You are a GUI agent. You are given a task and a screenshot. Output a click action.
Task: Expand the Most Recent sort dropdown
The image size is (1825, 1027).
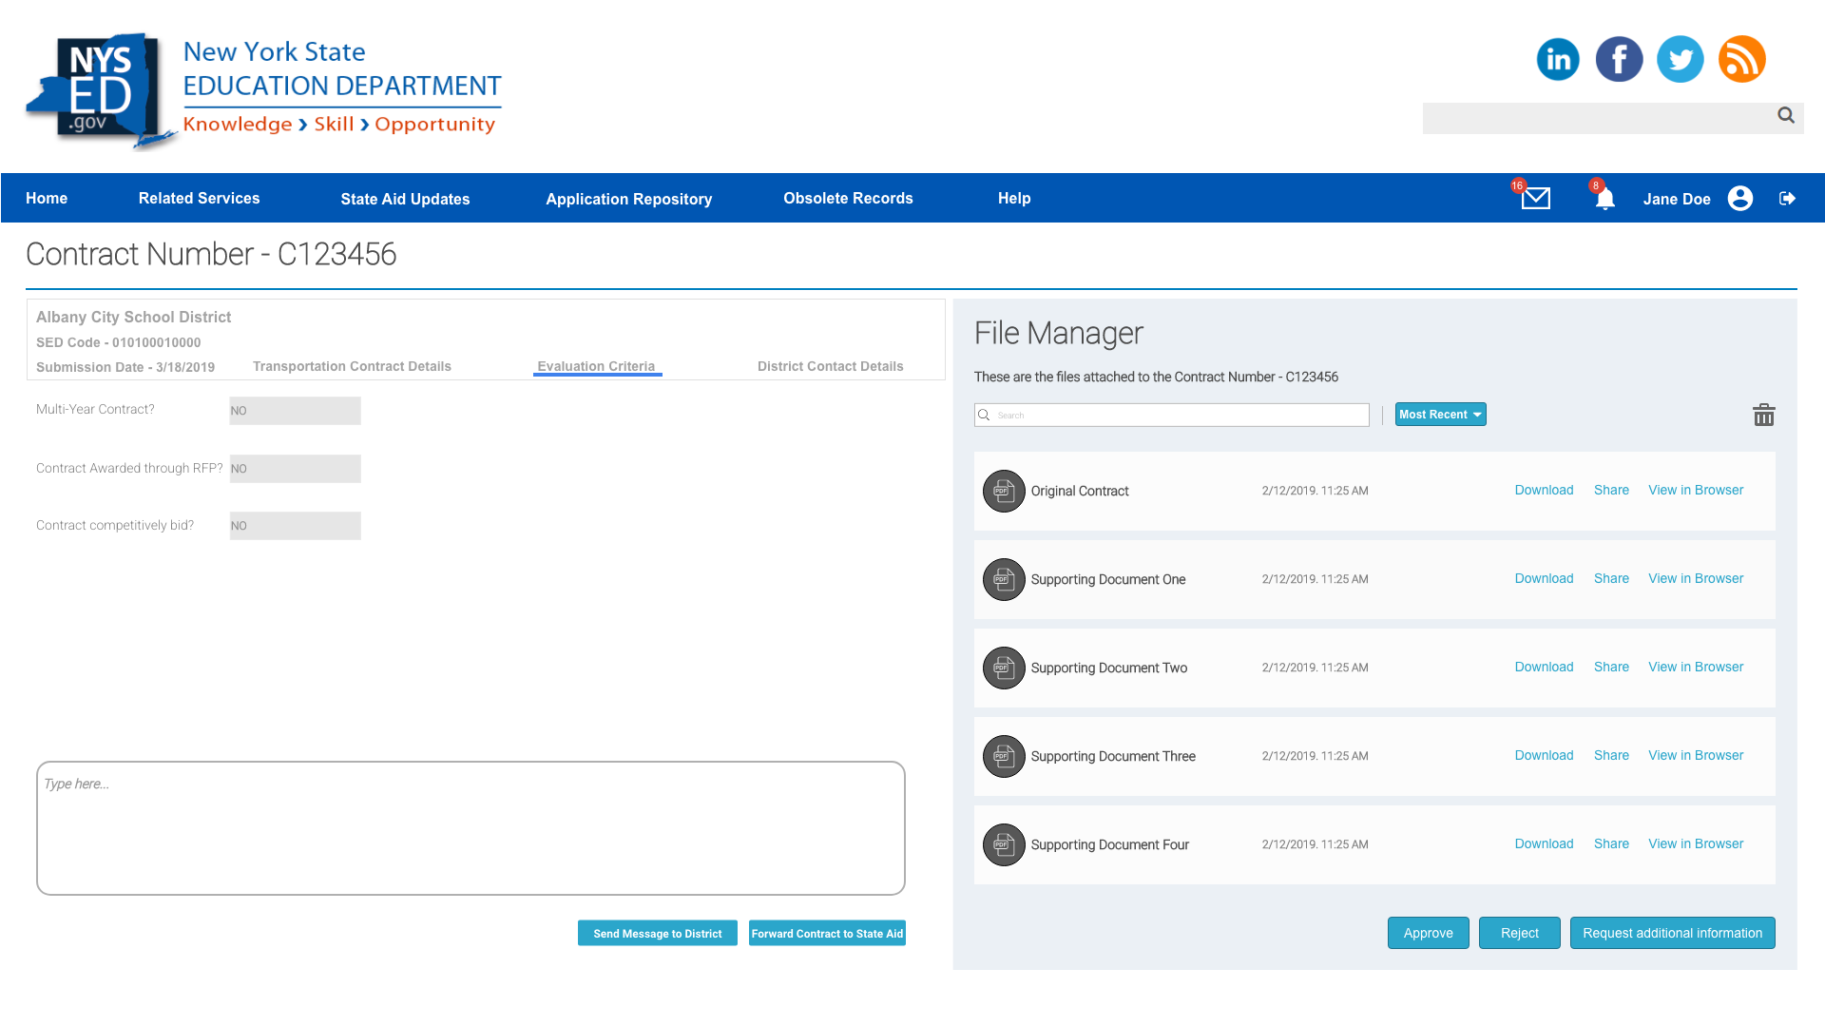(x=1440, y=415)
